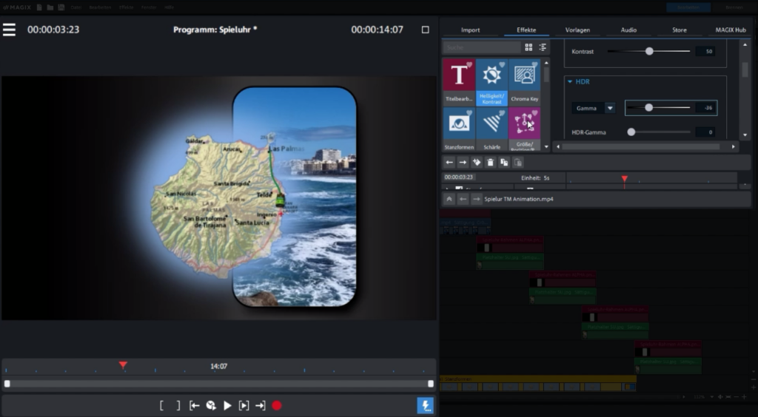The height and width of the screenshot is (417, 758).
Task: Delete keyframe using the trash icon
Action: coord(490,163)
